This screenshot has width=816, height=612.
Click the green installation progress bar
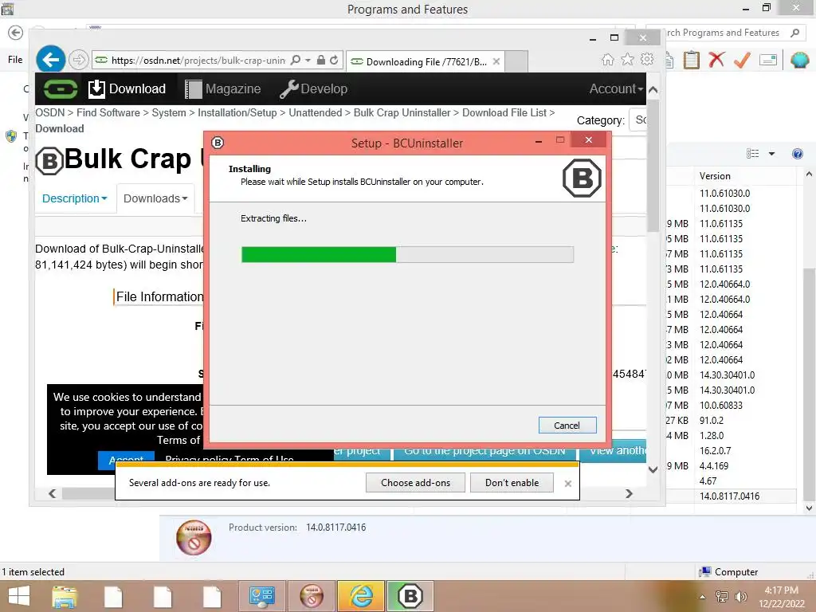pos(407,254)
